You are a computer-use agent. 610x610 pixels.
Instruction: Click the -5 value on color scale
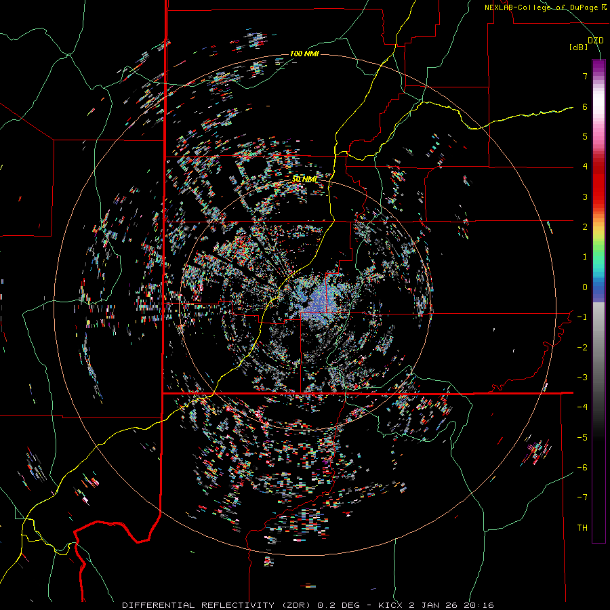point(582,438)
